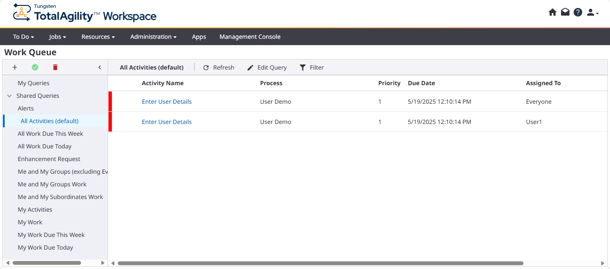Open the Enter User Details activity assigned to Everyone

(167, 102)
